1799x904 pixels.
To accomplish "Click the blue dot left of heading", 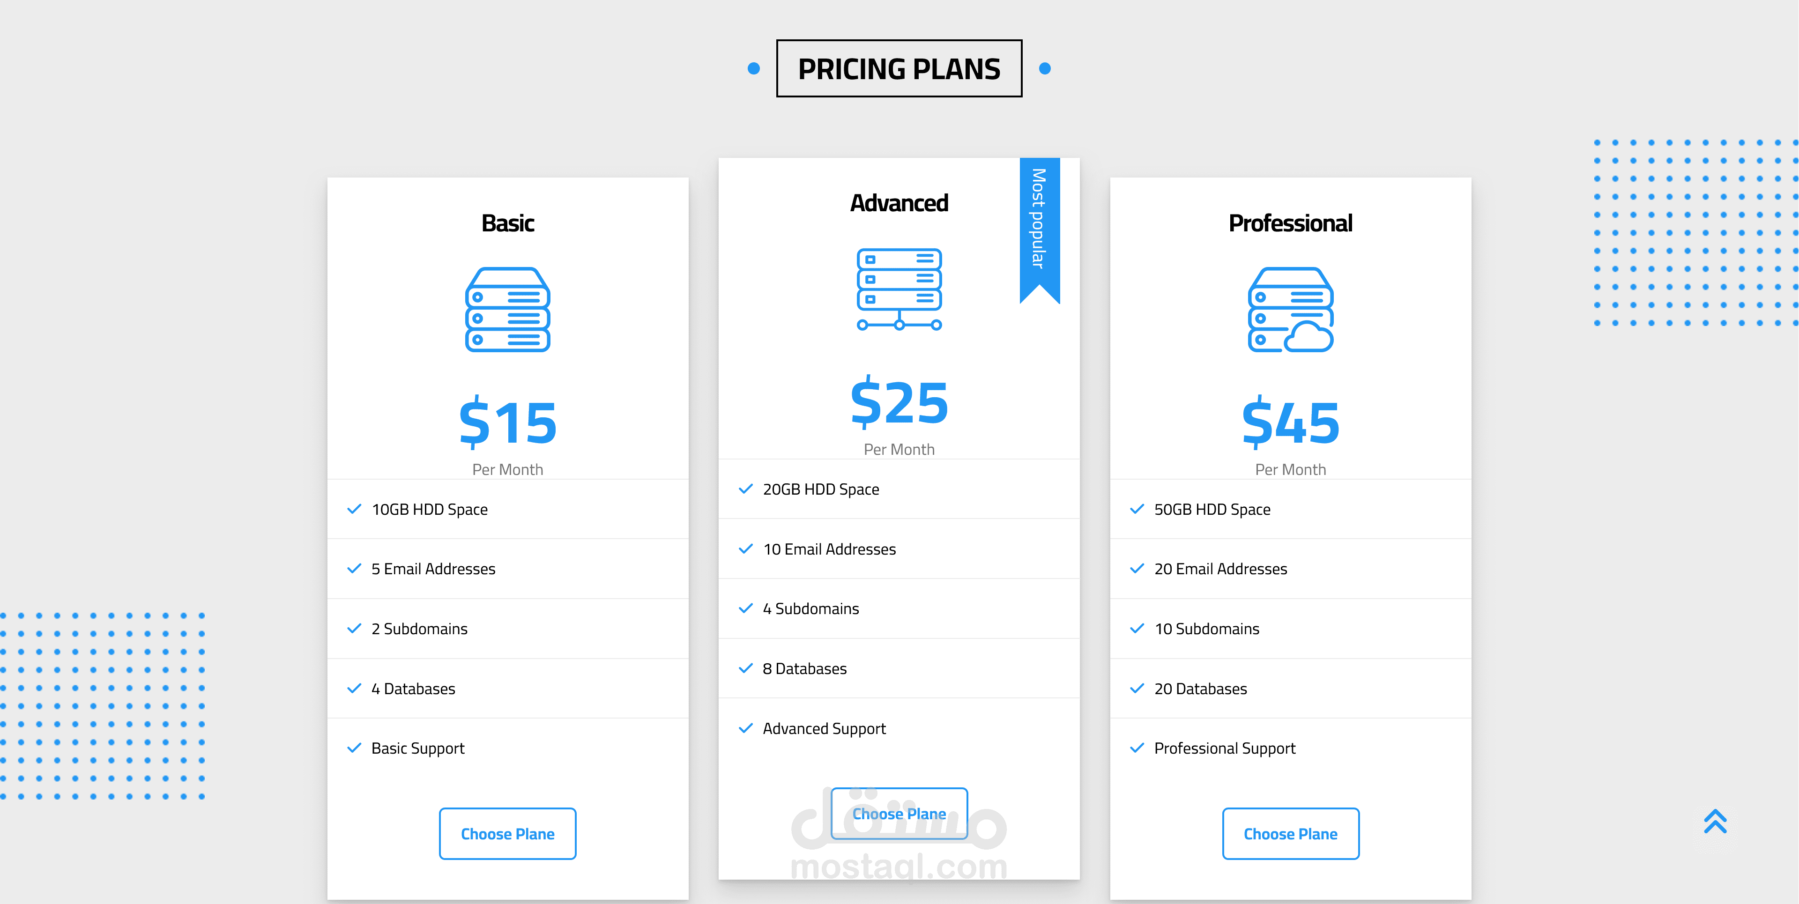I will click(x=753, y=68).
